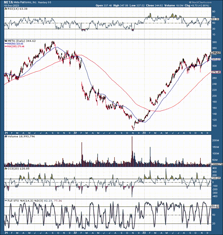The image size is (223, 235).
Task: Click the 63.38 tag on RSI axis
Action: pyautogui.click(x=215, y=19)
